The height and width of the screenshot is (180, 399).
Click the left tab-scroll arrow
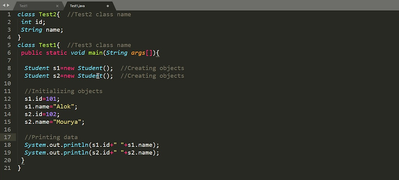tap(4, 5)
